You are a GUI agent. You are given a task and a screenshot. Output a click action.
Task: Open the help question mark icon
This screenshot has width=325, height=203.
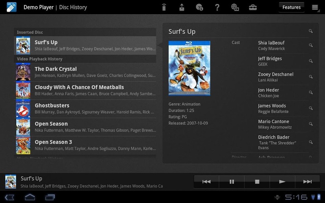tap(217, 7)
